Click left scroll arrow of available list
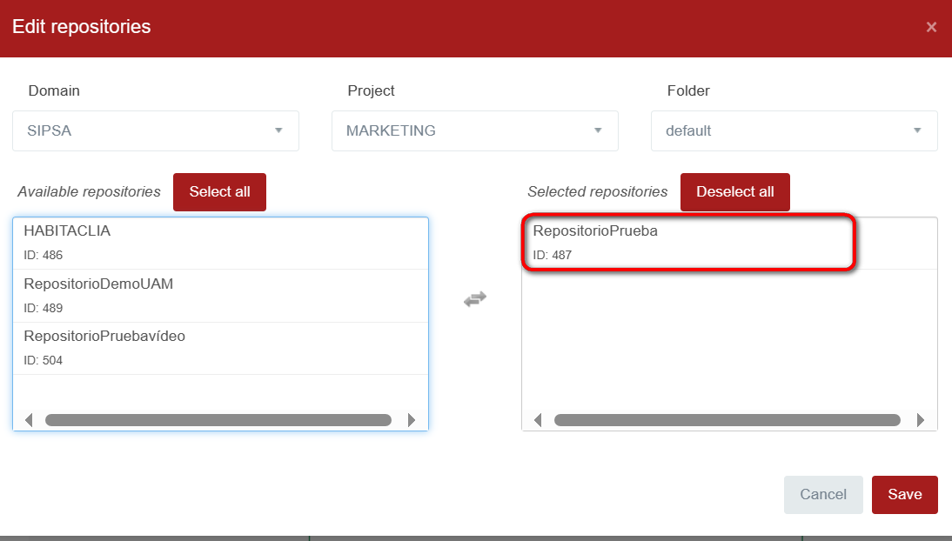Screen dimensions: 952x541 [28, 420]
